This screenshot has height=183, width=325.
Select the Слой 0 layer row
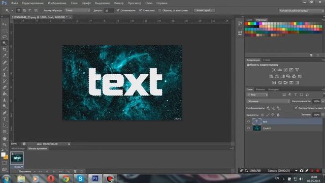tap(283, 128)
